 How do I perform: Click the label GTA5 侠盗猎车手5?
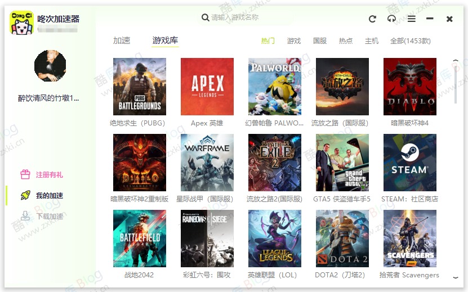coord(342,199)
